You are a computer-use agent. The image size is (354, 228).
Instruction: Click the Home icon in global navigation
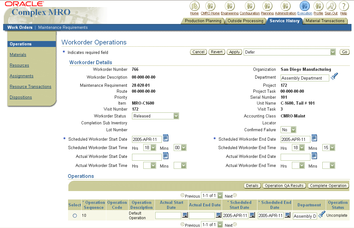[x=194, y=6]
